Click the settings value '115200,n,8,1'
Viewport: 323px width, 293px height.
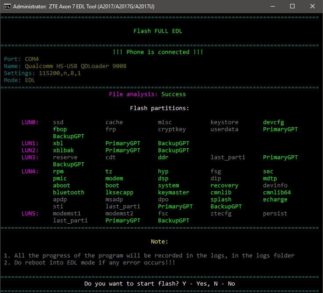pyautogui.click(x=60, y=73)
